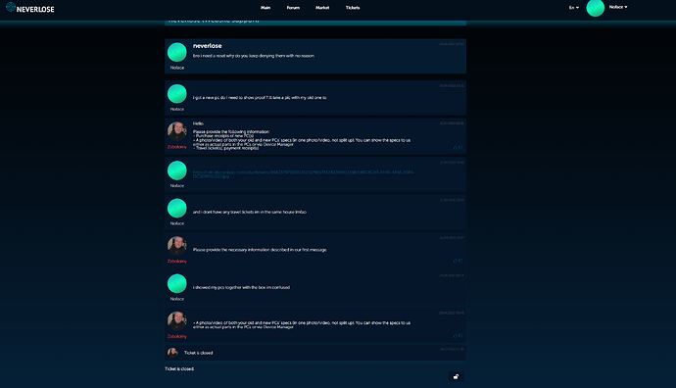676x388 pixels.
Task: Open the Market menu item
Action: [x=322, y=7]
